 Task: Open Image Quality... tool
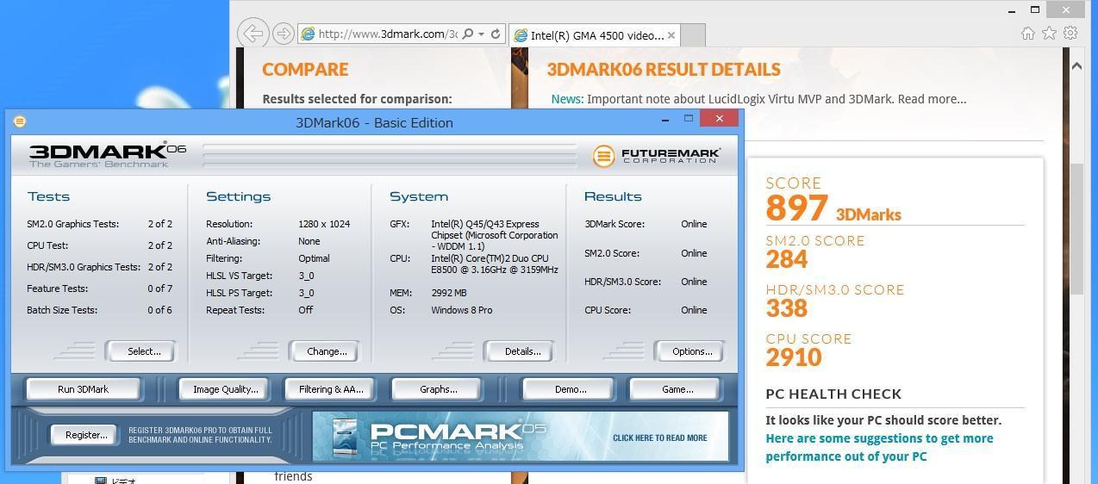[225, 389]
